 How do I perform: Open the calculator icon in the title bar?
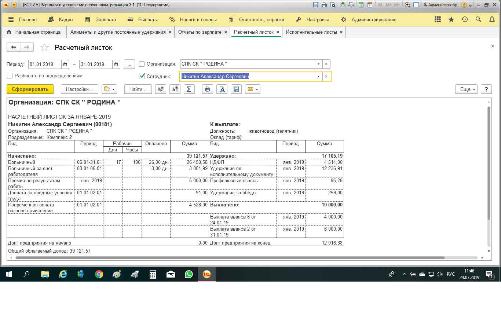click(x=361, y=5)
